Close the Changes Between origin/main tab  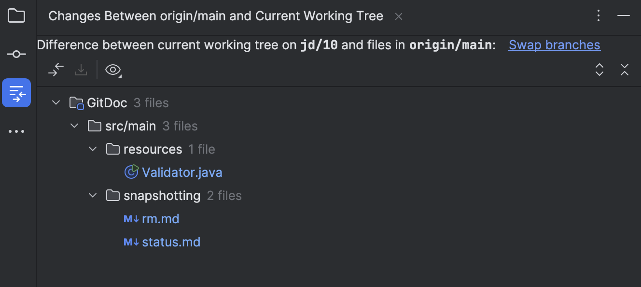(x=398, y=16)
